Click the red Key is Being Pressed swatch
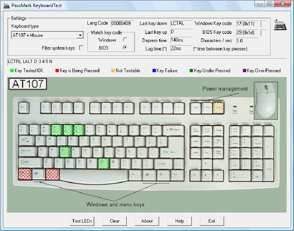 point(57,71)
